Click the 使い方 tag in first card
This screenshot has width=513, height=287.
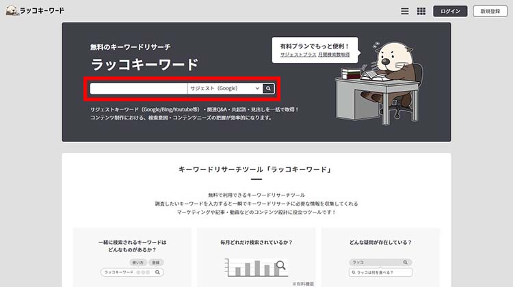[137, 262]
